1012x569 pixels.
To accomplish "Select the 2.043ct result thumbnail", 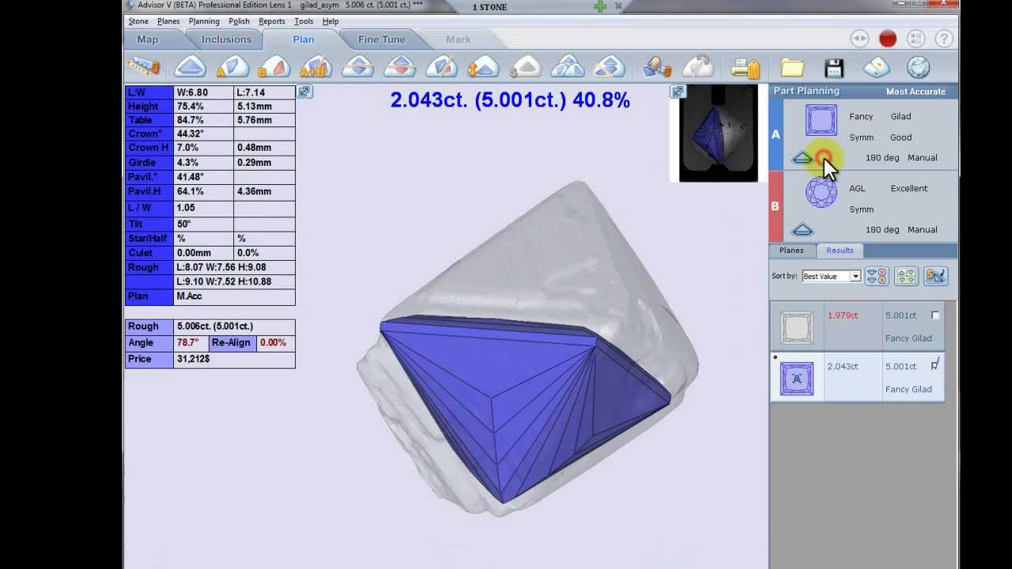I will pyautogui.click(x=796, y=379).
